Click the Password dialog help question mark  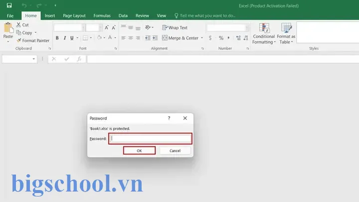click(x=169, y=118)
